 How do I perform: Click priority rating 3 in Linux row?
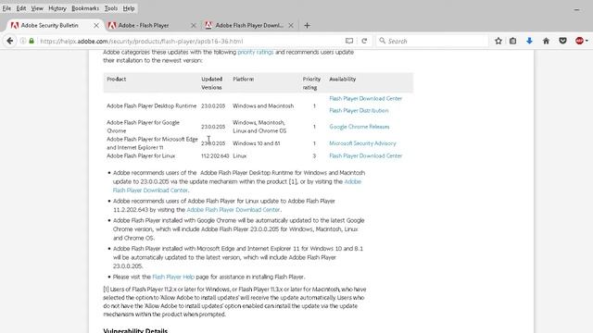[x=314, y=156]
